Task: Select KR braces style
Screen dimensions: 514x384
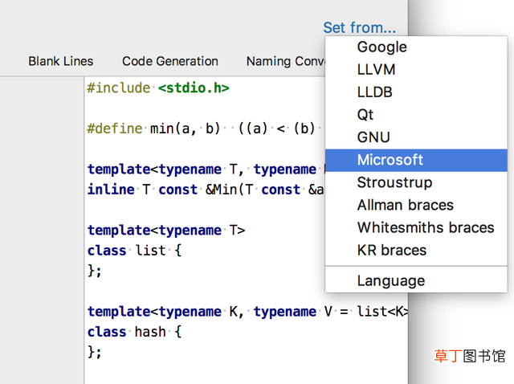Action: (x=416, y=251)
